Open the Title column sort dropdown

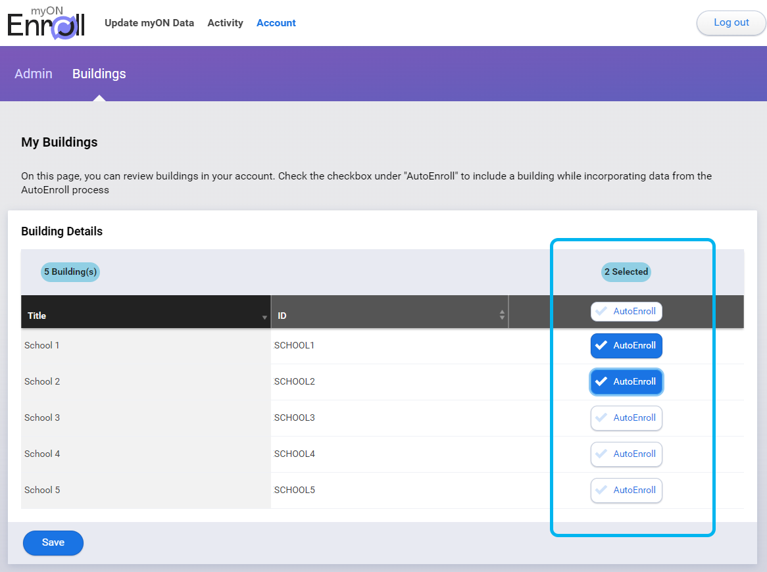pos(265,315)
